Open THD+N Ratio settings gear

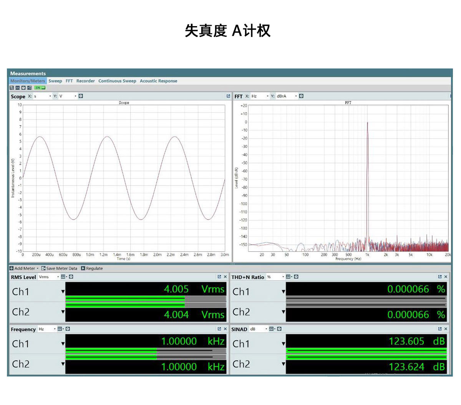[296, 277]
